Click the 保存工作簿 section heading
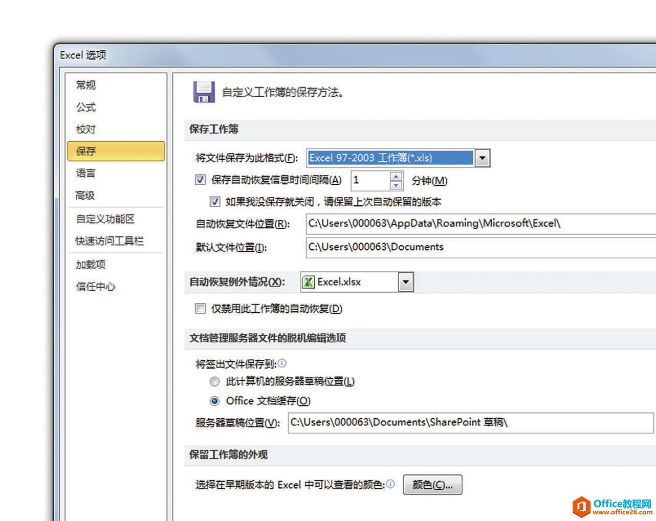 (214, 129)
